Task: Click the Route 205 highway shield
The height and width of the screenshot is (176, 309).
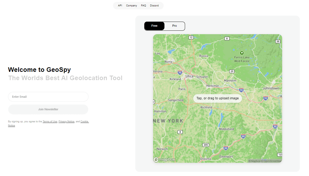Action: pos(206,145)
